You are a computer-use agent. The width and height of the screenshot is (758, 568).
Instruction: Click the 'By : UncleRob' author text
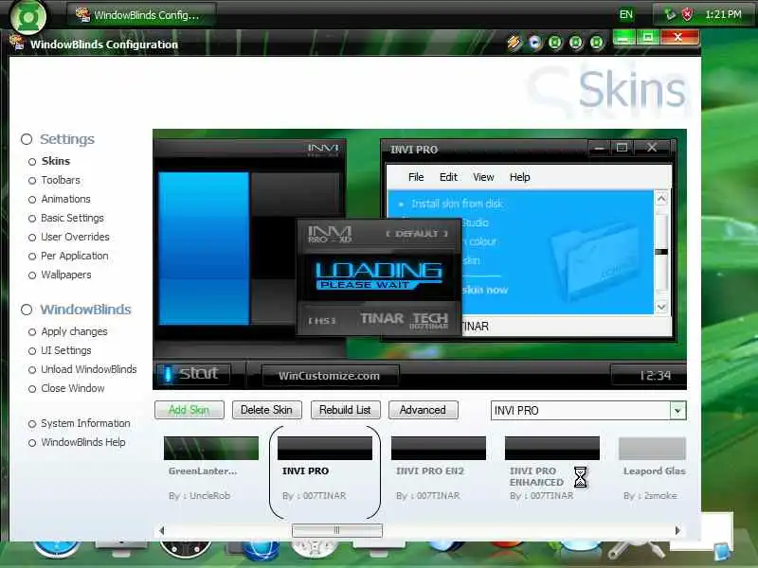pos(199,495)
